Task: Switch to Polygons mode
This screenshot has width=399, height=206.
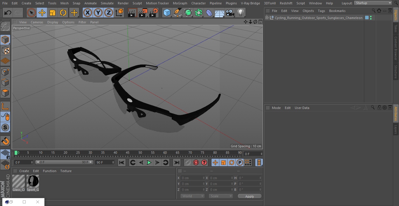Action: point(5,93)
